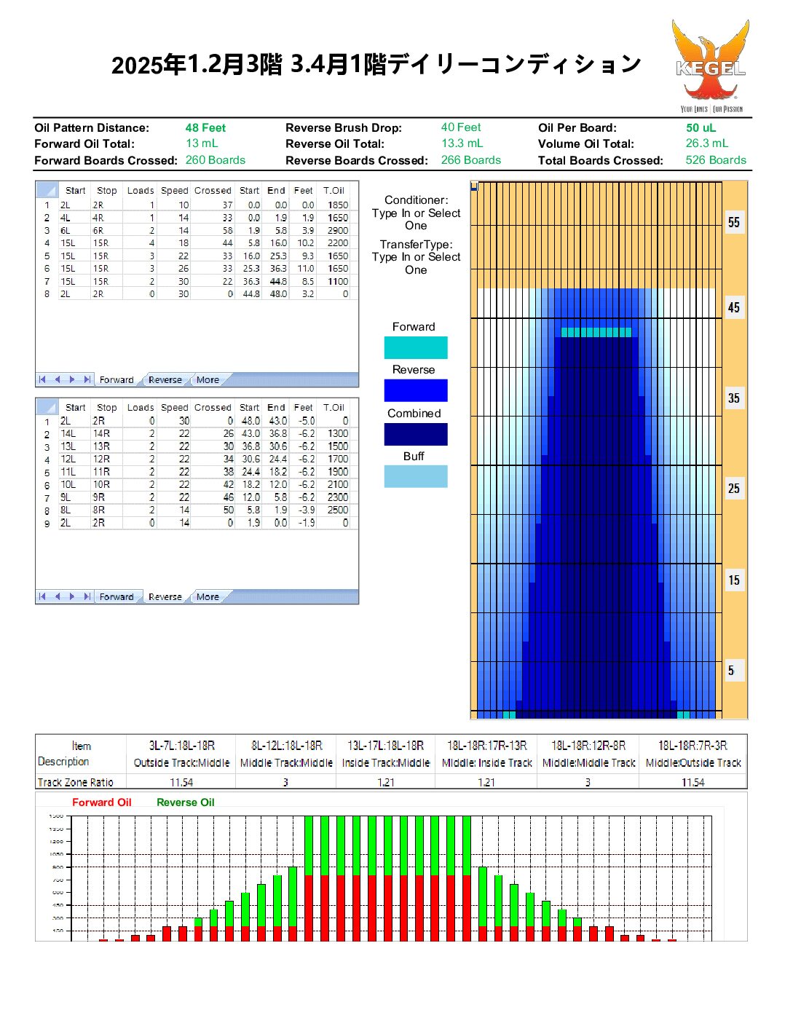Click the '26.3 mL' volume oil total value
793x1026 pixels.
point(707,143)
